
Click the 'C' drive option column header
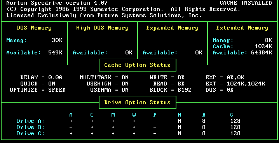point(92,115)
